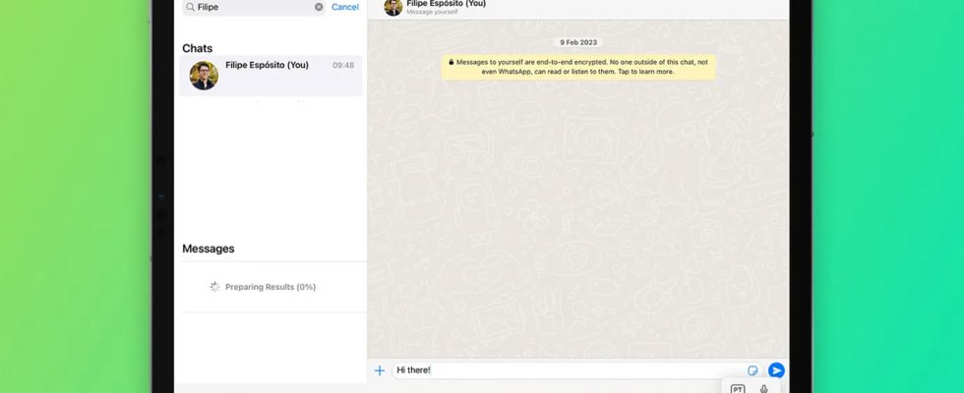
Task: Click Filipe Espósito's avatar in chat list
Action: click(x=204, y=76)
